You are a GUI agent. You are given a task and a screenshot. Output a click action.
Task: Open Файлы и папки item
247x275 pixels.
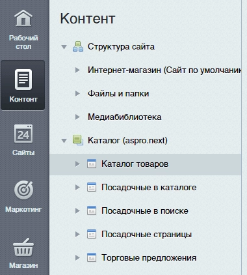click(118, 94)
